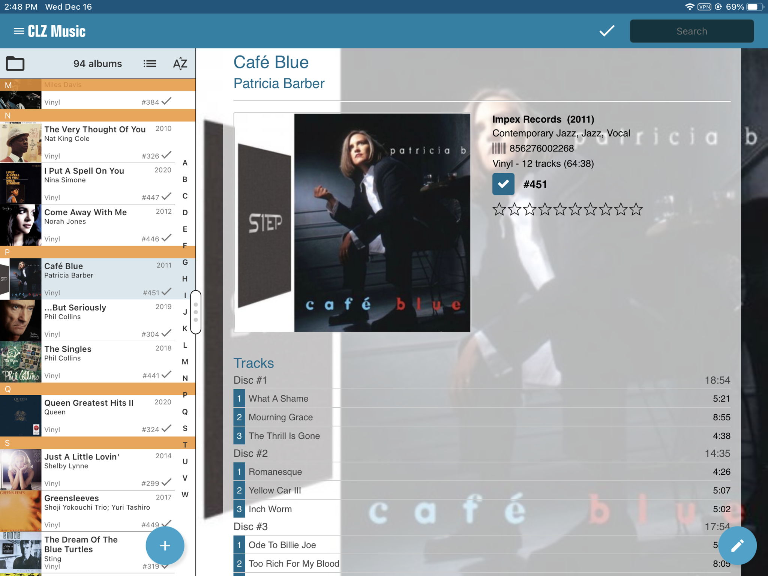Collected checkmark on #441 row
Screen dimensions: 768x576
[166, 374]
